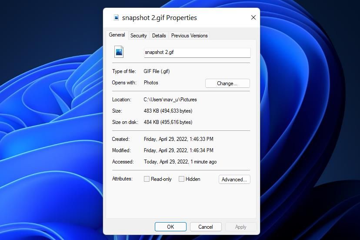Click the title bar file icon

coord(117,18)
